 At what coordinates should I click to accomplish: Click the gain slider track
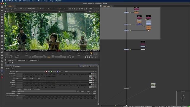click(56, 81)
